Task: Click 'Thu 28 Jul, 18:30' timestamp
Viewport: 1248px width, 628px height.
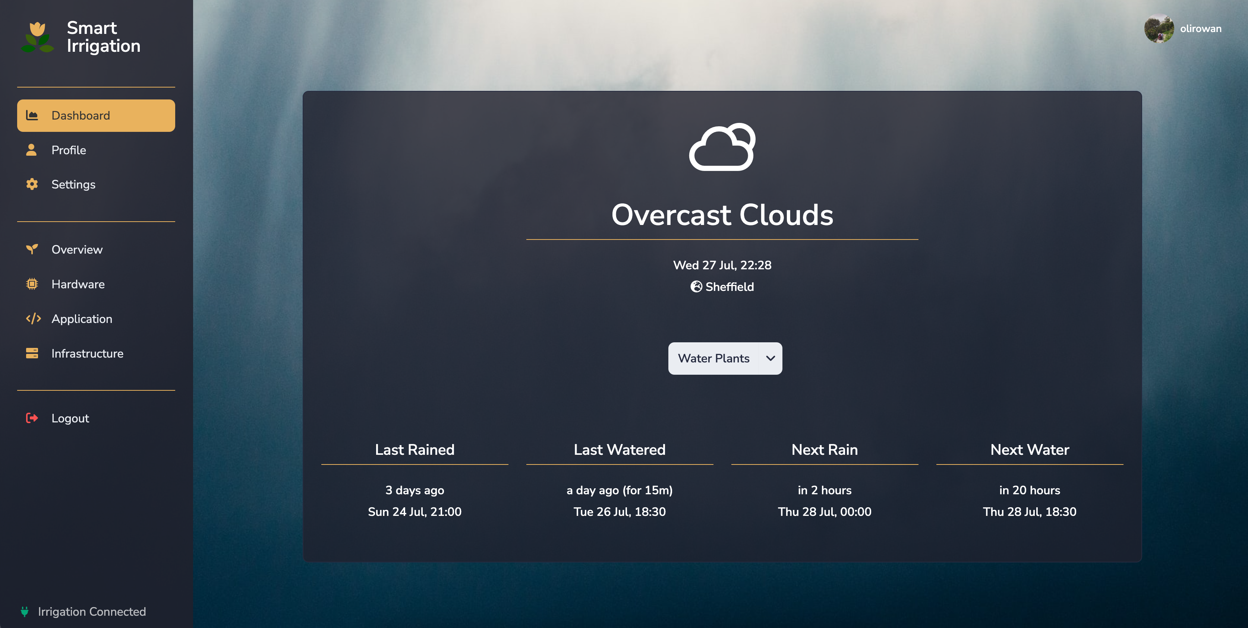Action: coord(1030,511)
